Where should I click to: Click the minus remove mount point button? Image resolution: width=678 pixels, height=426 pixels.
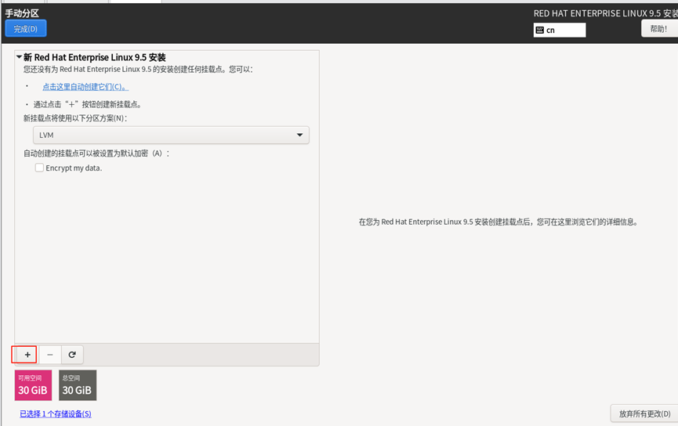pos(50,355)
